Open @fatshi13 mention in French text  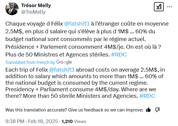pyautogui.click(x=77, y=24)
